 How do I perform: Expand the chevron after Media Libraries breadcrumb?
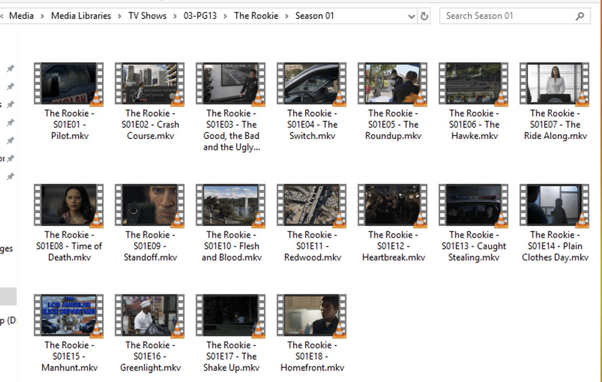pos(120,16)
